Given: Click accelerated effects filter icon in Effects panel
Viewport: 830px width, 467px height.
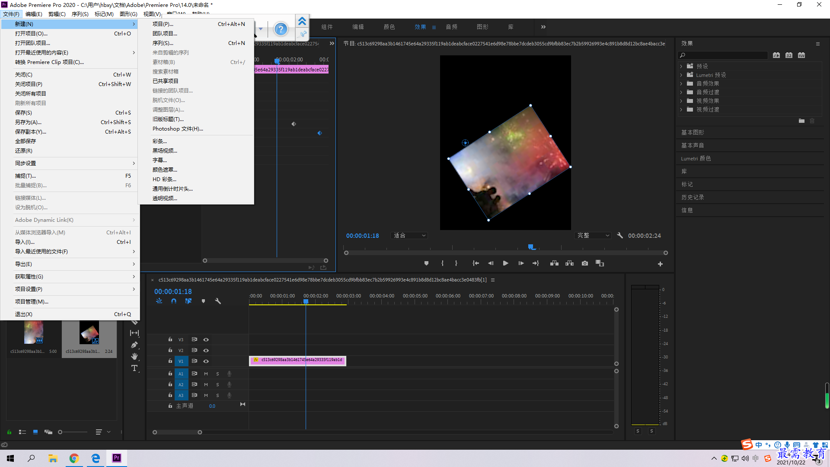Looking at the screenshot, I should click(x=776, y=55).
